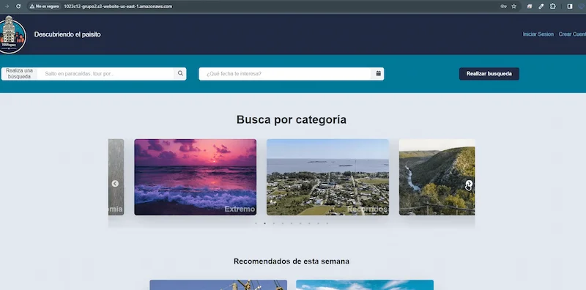Screen dimensions: 586x290
Task: Open the 'Iniciar Sesion' link
Action: [538, 34]
